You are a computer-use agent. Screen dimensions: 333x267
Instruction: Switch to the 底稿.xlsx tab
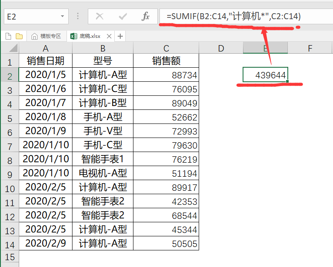[91, 36]
